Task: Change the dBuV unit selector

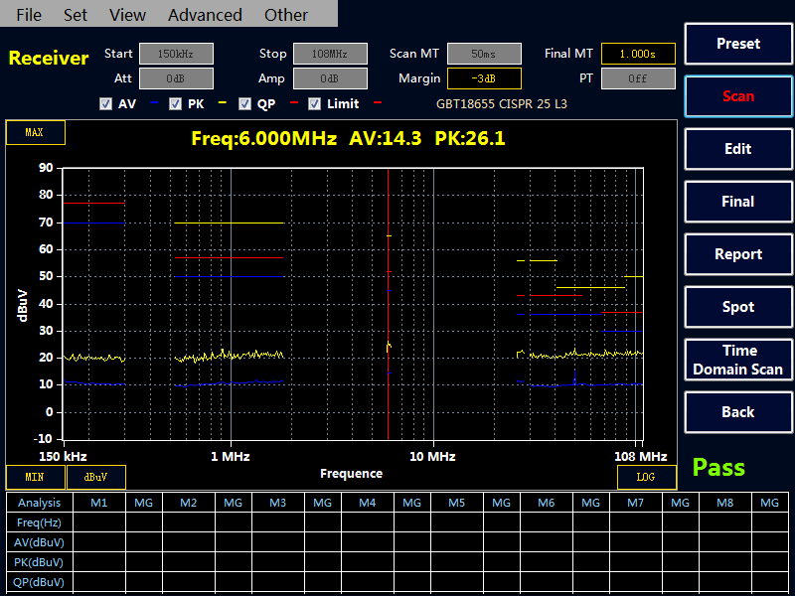Action: tap(95, 477)
